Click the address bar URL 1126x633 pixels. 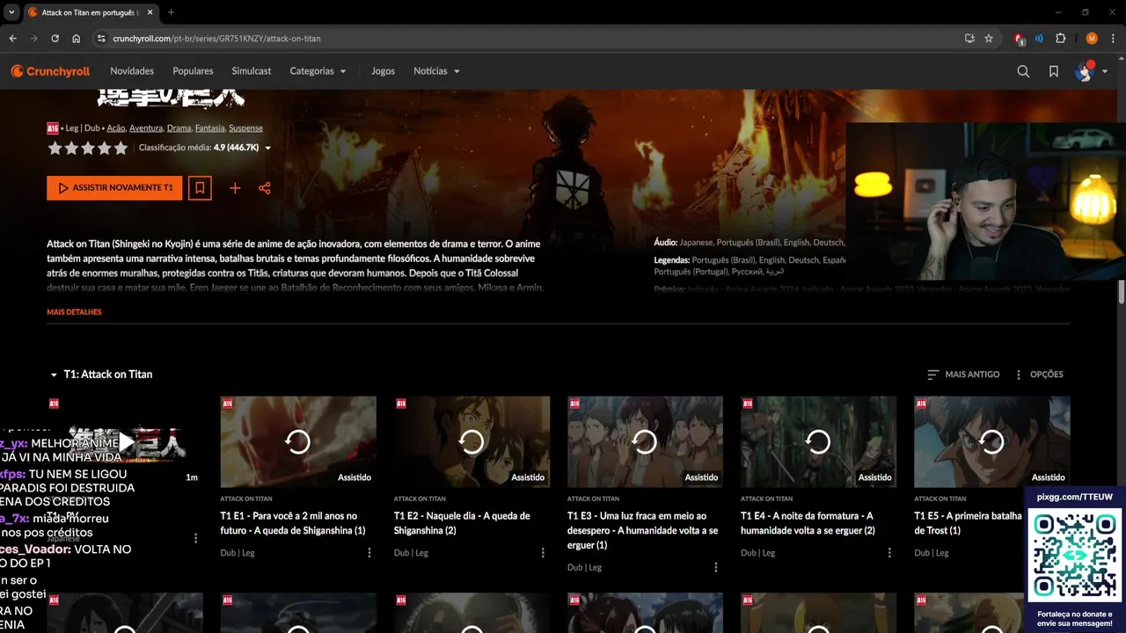click(216, 39)
